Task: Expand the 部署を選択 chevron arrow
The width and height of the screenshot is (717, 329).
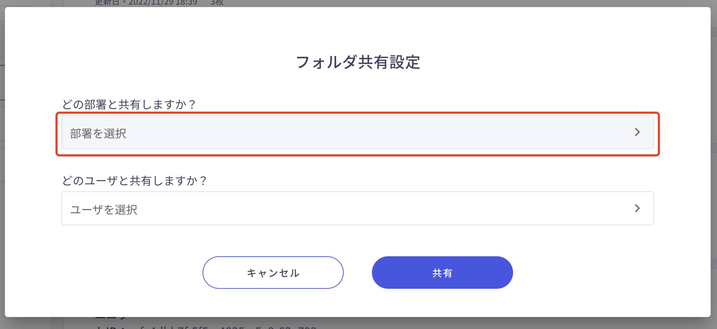Action: 637,132
